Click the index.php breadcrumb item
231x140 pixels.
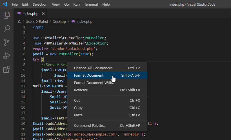tap(84, 21)
